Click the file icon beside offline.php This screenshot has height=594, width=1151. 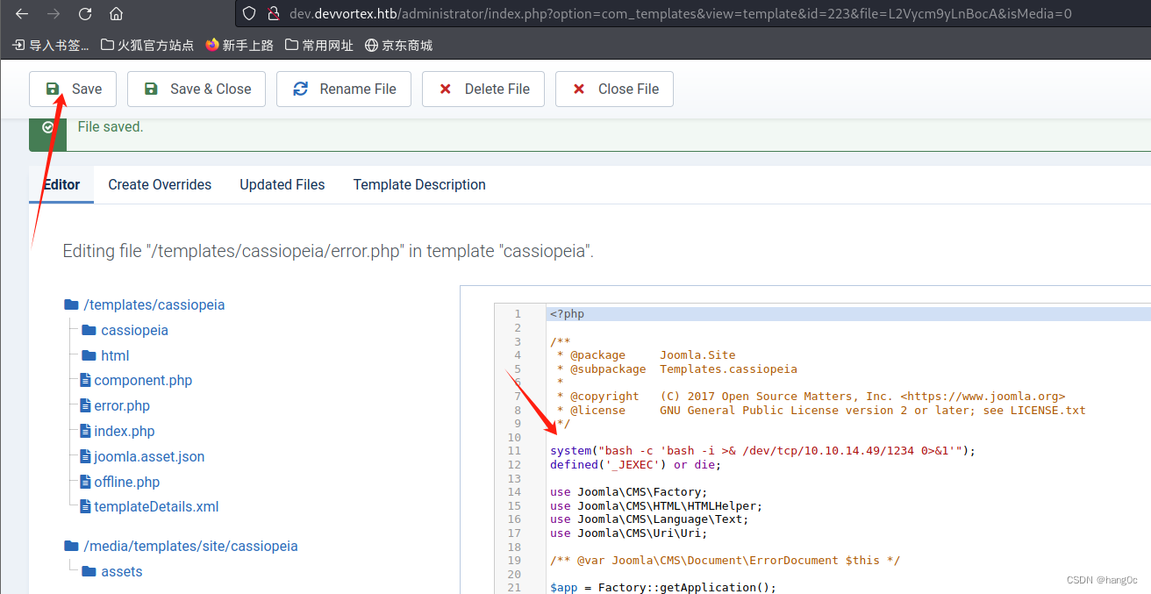tap(85, 482)
